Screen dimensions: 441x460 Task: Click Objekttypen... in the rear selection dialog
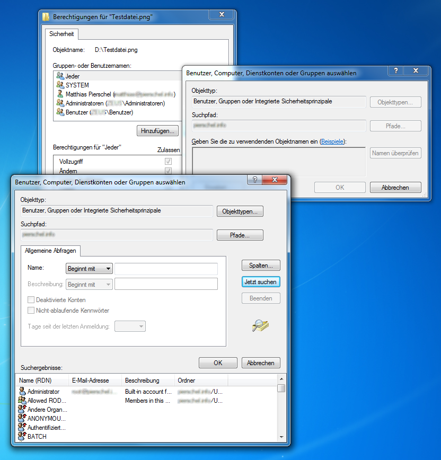(x=395, y=102)
